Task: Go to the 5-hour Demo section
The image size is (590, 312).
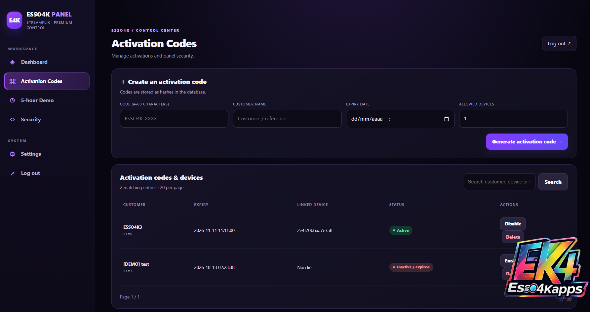Action: (47, 100)
